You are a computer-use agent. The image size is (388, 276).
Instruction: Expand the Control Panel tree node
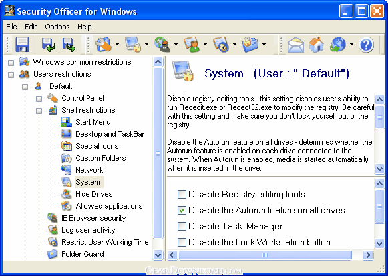coord(39,99)
